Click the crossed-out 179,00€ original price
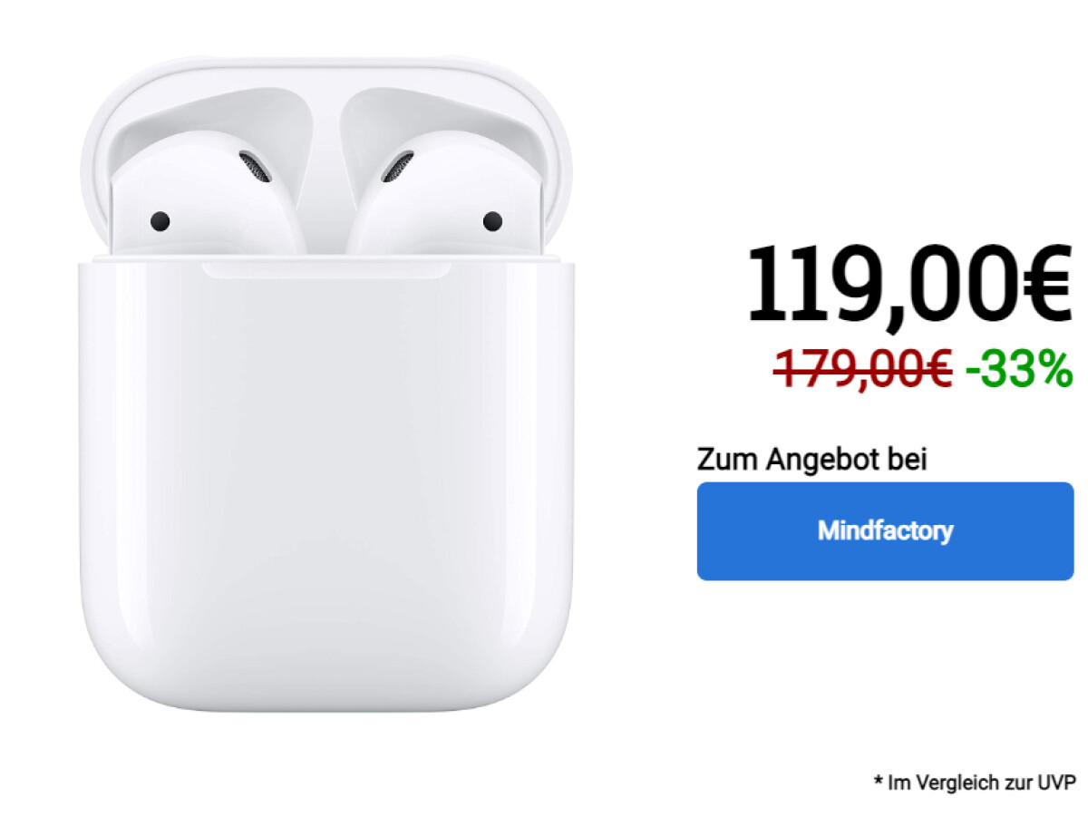1088x816 pixels. pos(862,370)
